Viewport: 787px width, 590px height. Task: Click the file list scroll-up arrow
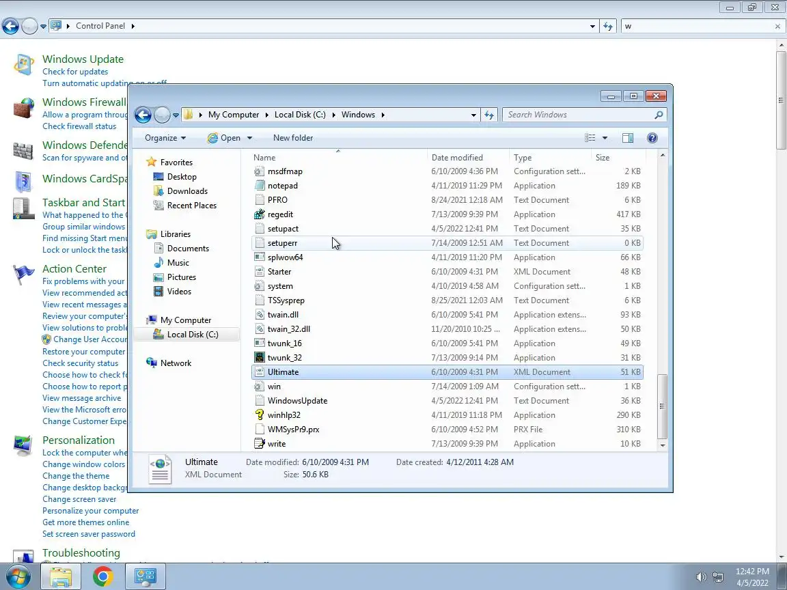click(x=663, y=156)
